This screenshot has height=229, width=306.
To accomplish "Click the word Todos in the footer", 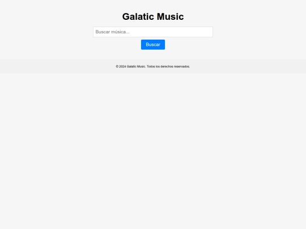I will [x=151, y=67].
